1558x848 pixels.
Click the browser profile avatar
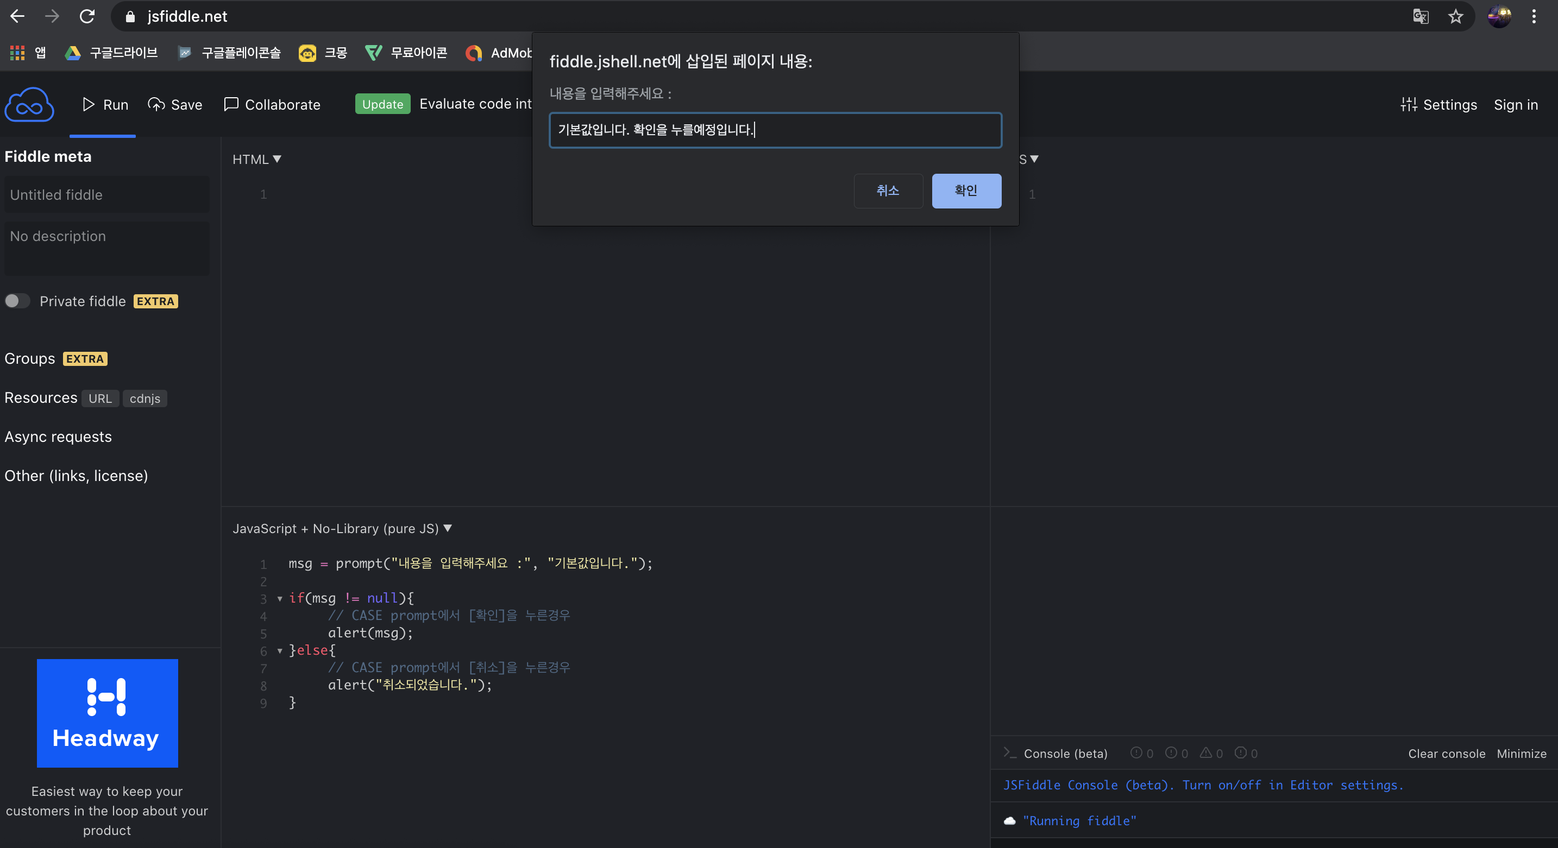pos(1499,16)
